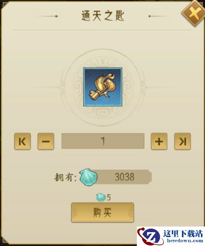The width and height of the screenshot is (205, 246).
Task: Reset quantity to minimum with K button
Action: pos(23,141)
